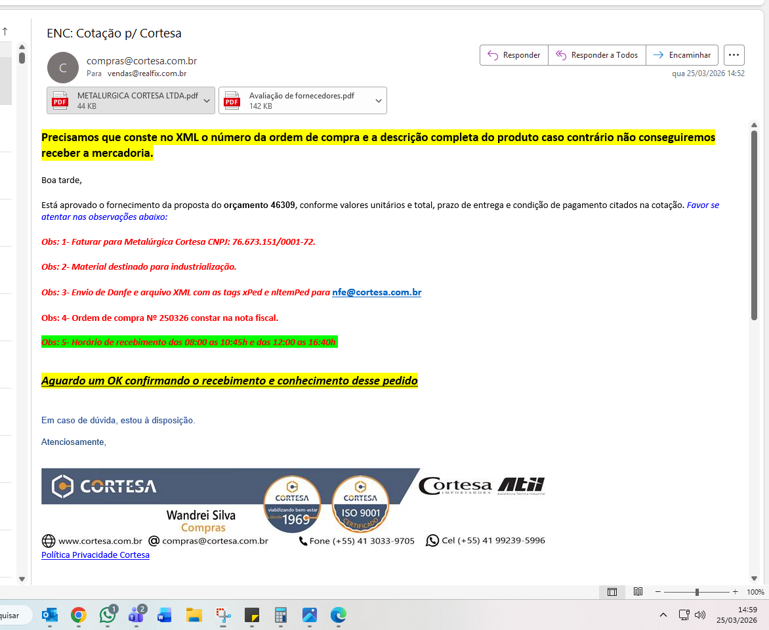Click the sender avatar circle
Viewport: 769px width, 630px height.
pyautogui.click(x=63, y=68)
